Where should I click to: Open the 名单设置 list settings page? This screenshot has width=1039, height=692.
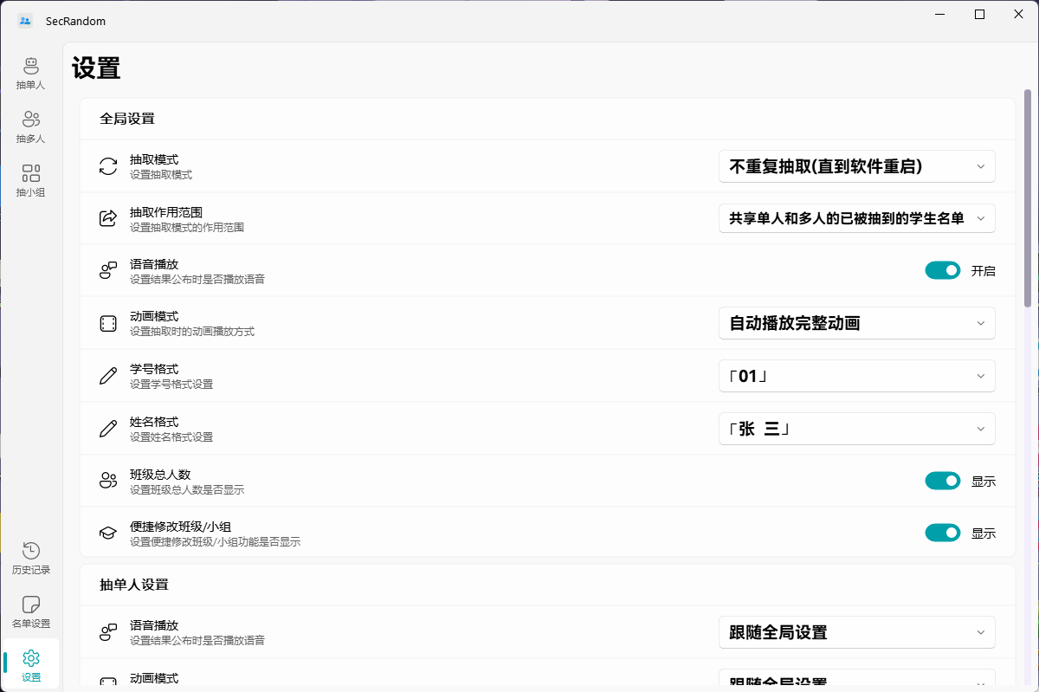(x=31, y=612)
